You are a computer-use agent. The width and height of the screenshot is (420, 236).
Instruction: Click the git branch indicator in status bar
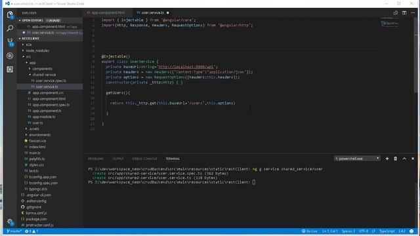point(14,231)
